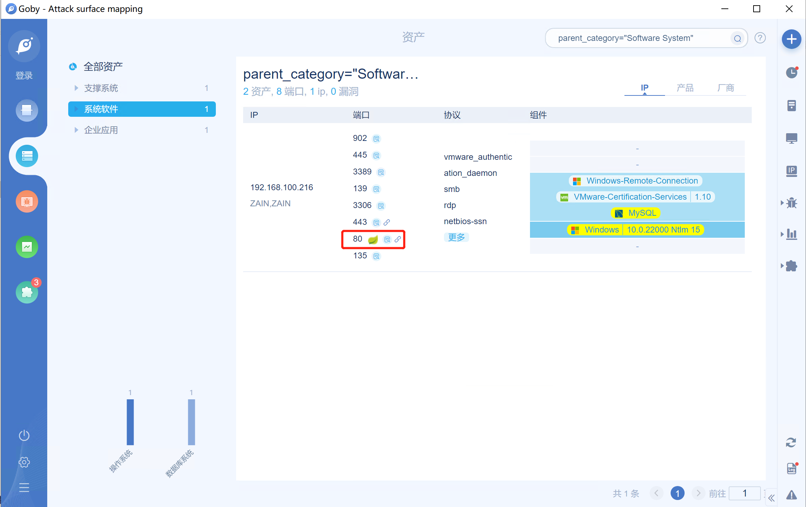This screenshot has width=806, height=507.
Task: View banner details for port 445
Action: 376,156
